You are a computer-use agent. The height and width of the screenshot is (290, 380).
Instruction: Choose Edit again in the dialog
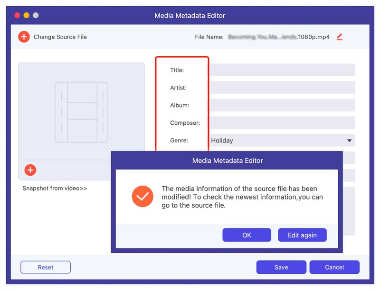click(301, 235)
